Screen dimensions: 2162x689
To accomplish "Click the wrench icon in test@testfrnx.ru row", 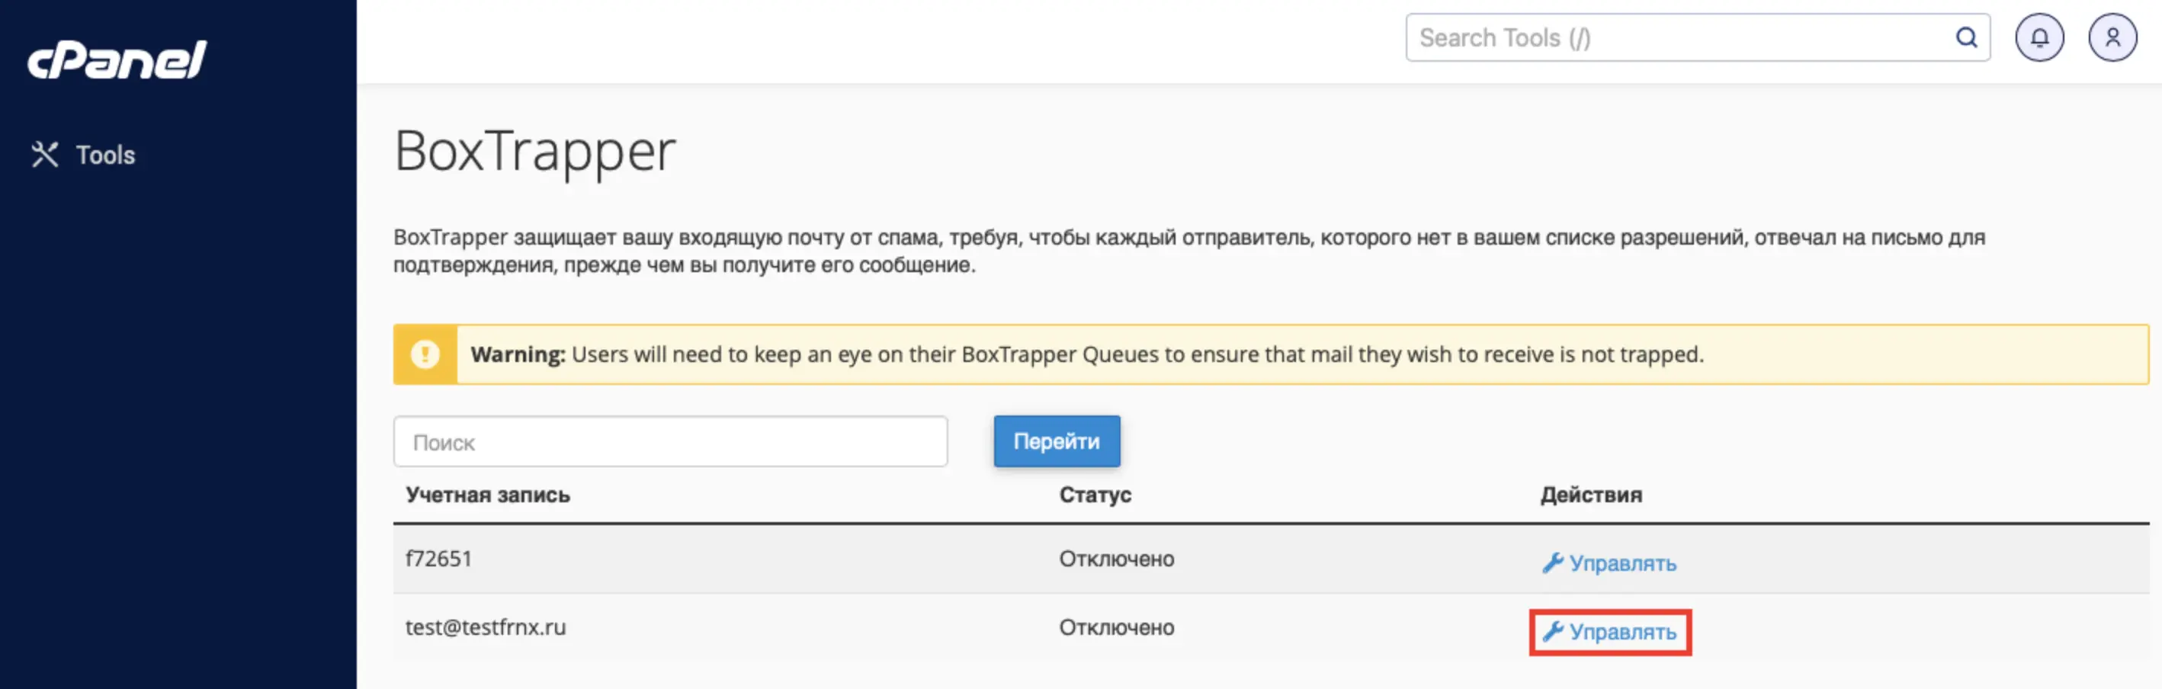I will [1553, 632].
